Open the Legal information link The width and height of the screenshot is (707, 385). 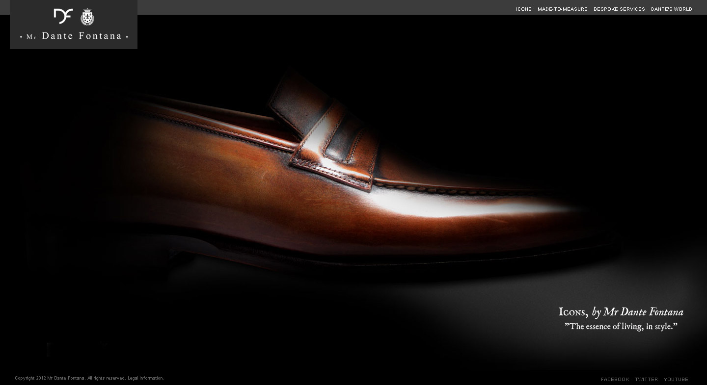pos(146,378)
